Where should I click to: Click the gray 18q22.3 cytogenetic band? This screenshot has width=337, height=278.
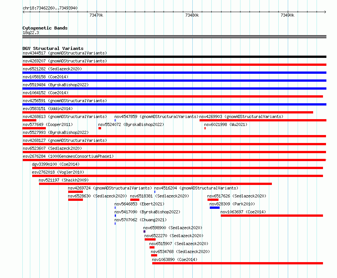click(174, 37)
